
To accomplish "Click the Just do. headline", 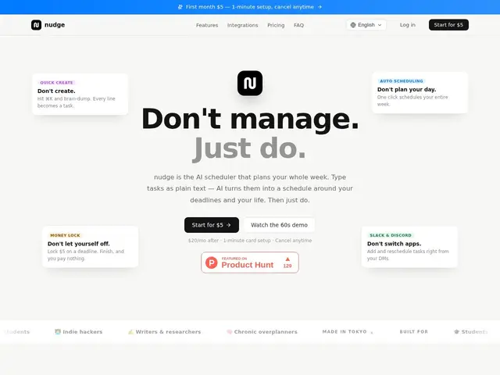I will coord(249,148).
